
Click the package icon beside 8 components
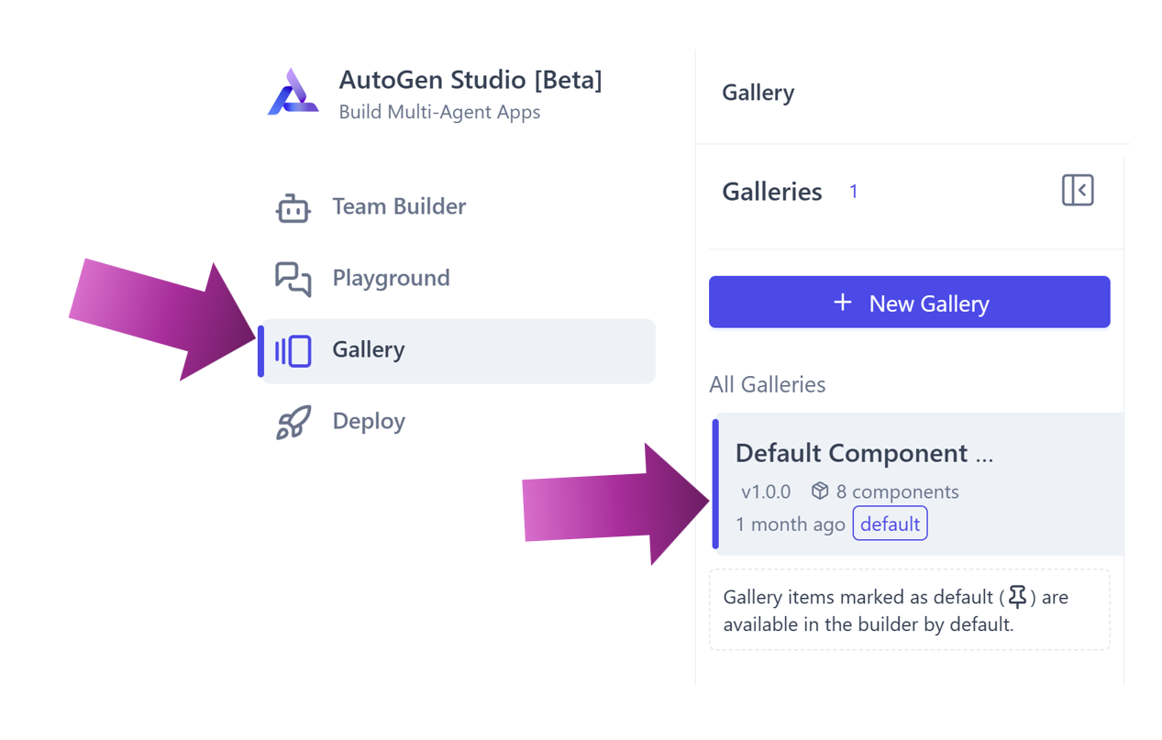point(819,491)
